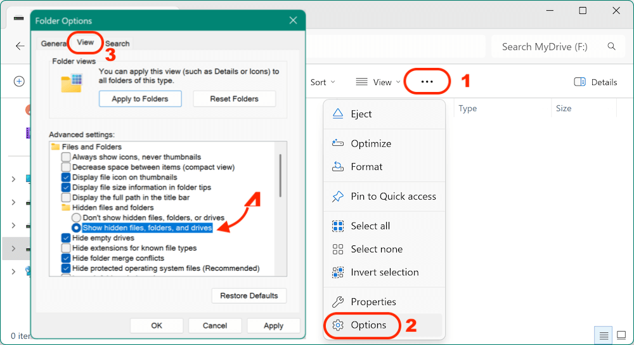Image resolution: width=634 pixels, height=345 pixels.
Task: Click the Advanced settings scrollbar thumb
Action: (x=280, y=175)
